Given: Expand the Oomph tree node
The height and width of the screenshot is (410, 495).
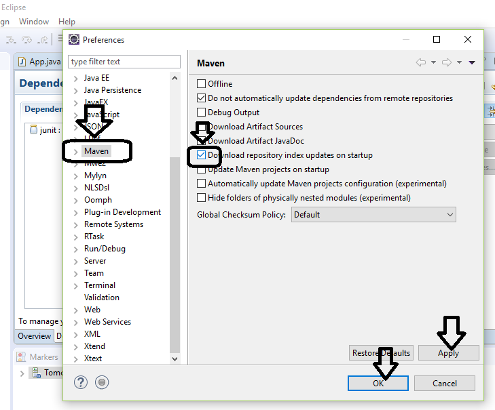Looking at the screenshot, I should point(76,201).
